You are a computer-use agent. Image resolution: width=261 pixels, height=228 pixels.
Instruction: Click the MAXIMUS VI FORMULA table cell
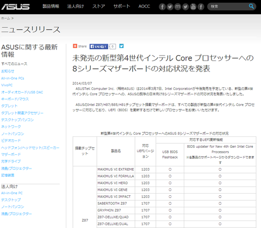pyautogui.click(x=116, y=176)
